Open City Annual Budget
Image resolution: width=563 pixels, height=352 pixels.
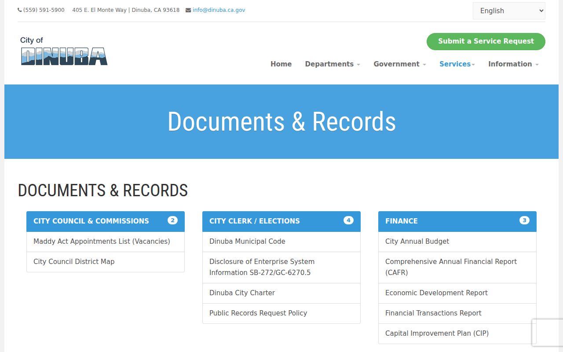457,242
